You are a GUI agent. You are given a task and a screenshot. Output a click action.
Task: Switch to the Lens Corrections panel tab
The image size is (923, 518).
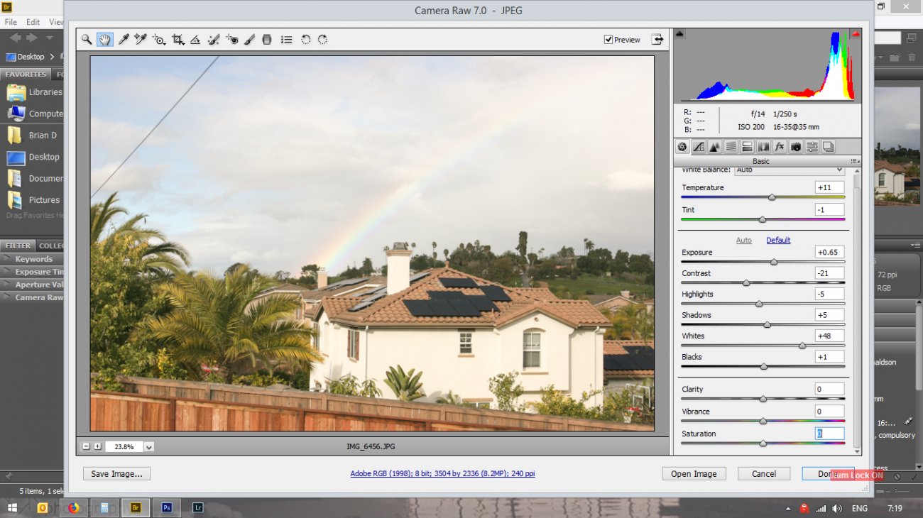tap(763, 147)
